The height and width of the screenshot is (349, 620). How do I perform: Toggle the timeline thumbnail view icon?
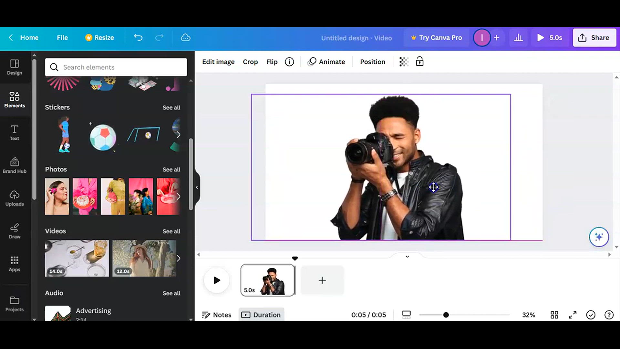[407, 315]
